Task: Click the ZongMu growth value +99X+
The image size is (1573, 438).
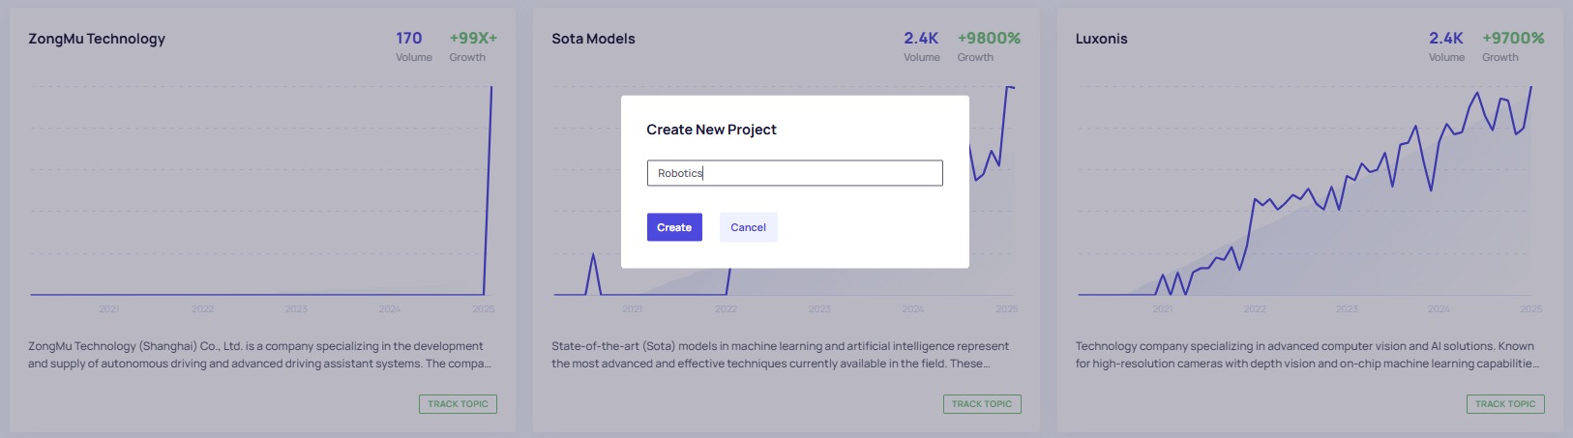Action: 473,39
